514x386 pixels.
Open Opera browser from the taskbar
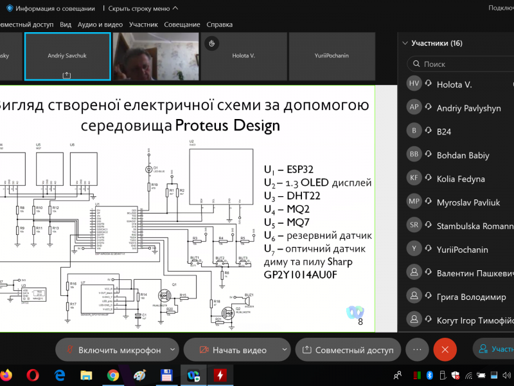pos(33,374)
